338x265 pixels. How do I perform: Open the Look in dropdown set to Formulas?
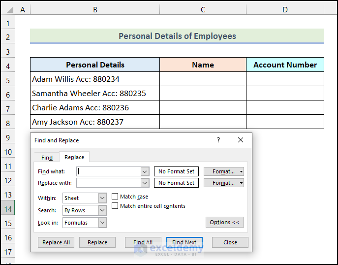pos(102,223)
